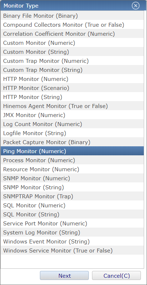Choose HTTP Monitor (Scenario)
Viewport: 147px width, 285px height.
pos(72,88)
